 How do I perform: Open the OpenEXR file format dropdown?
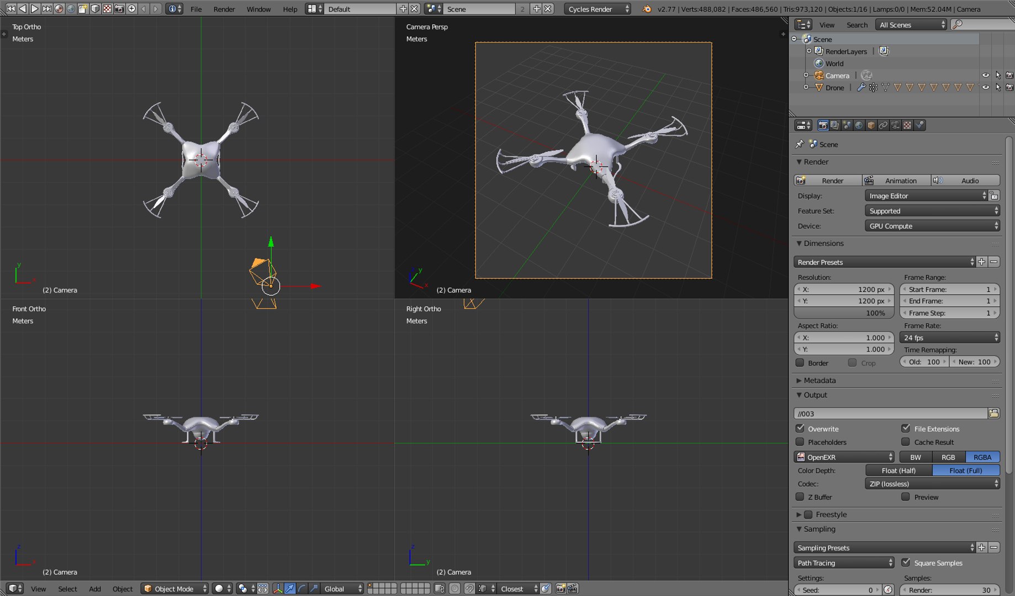click(844, 457)
